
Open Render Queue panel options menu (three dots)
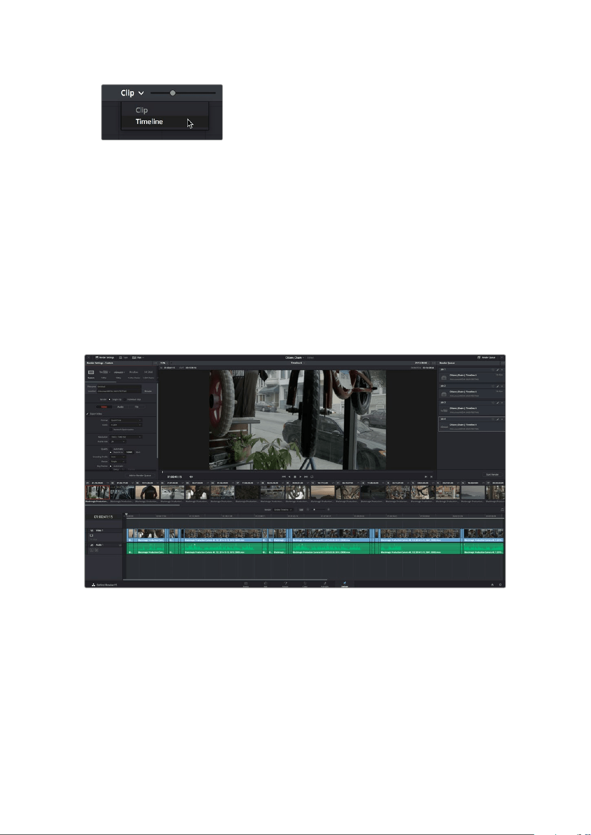tap(502, 363)
